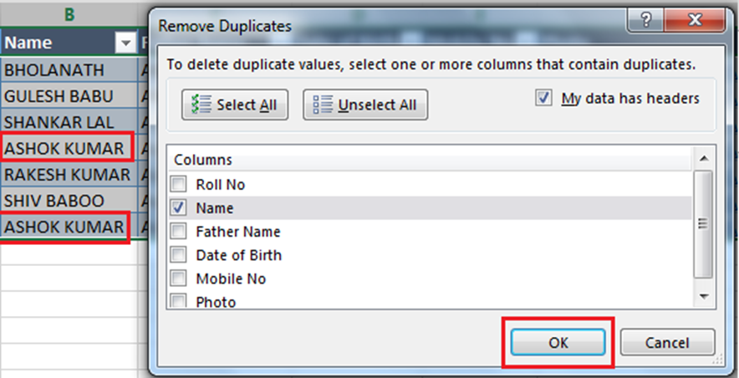Screen dimensions: 739x378
Task: Select the Mobile No column checkbox
Action: click(x=179, y=278)
